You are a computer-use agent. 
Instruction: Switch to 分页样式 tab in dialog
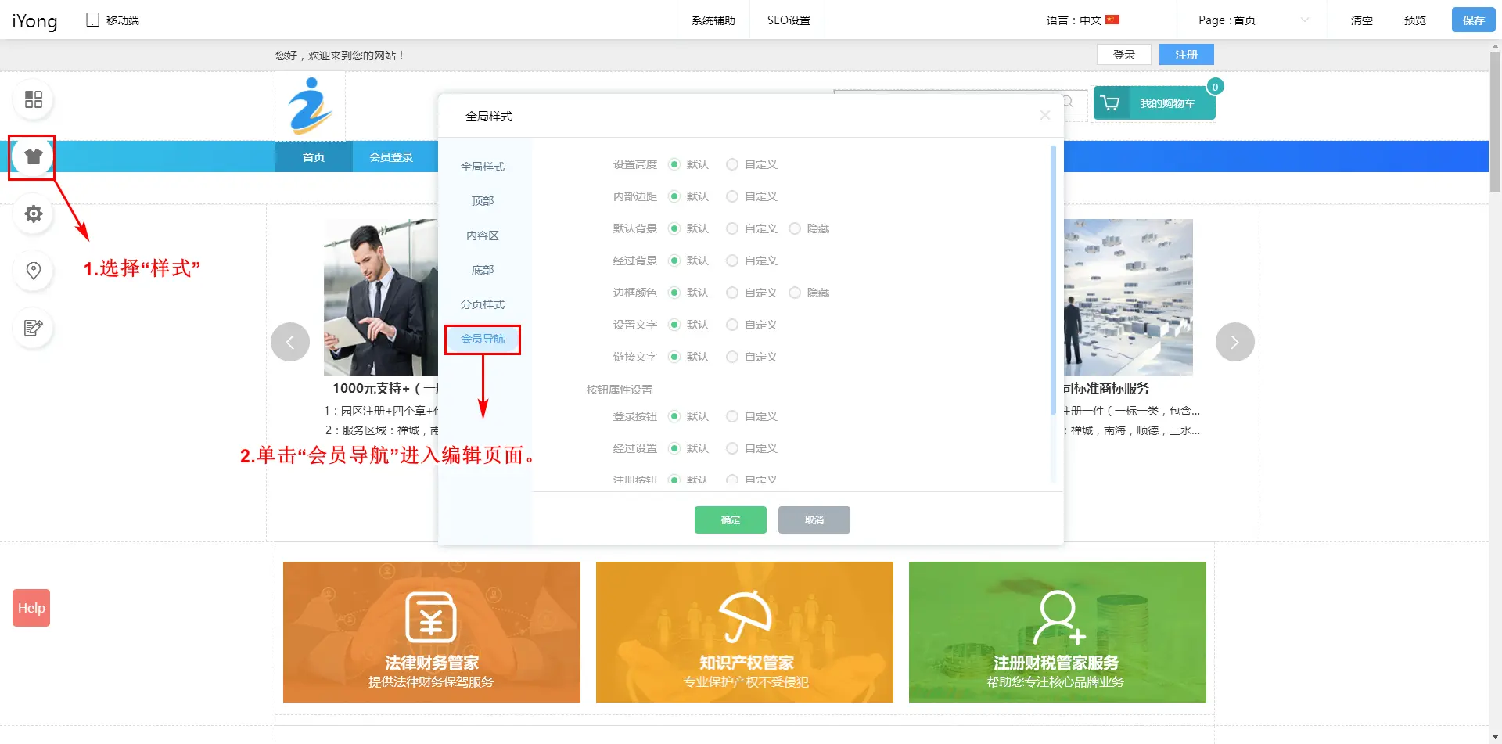click(483, 304)
